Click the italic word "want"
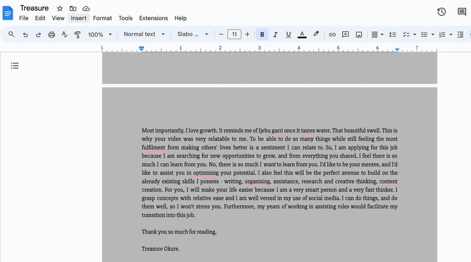Screen dimensions: 471x262 click(x=270, y=164)
